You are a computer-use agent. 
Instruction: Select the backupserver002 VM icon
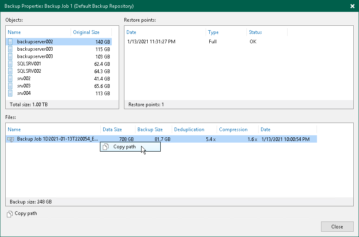coord(10,42)
